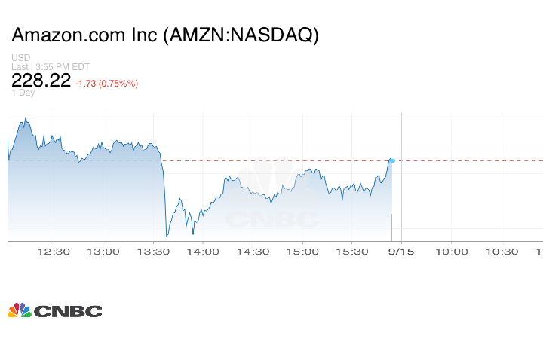Click the 14:00 time axis label
This screenshot has width=543, height=339.
[x=204, y=252]
